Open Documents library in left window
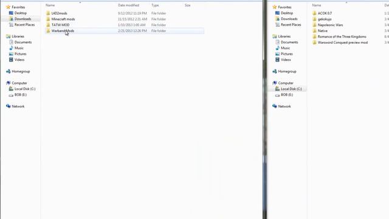The width and height of the screenshot is (389, 219). pyautogui.click(x=23, y=42)
